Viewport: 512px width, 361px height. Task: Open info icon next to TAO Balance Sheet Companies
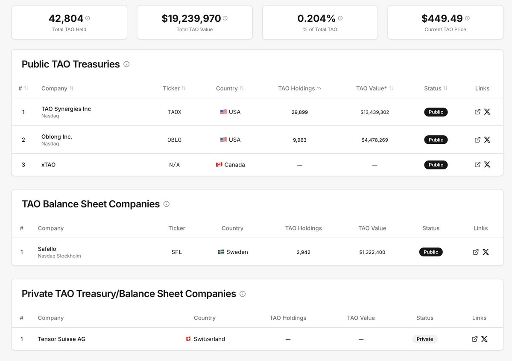[167, 204]
